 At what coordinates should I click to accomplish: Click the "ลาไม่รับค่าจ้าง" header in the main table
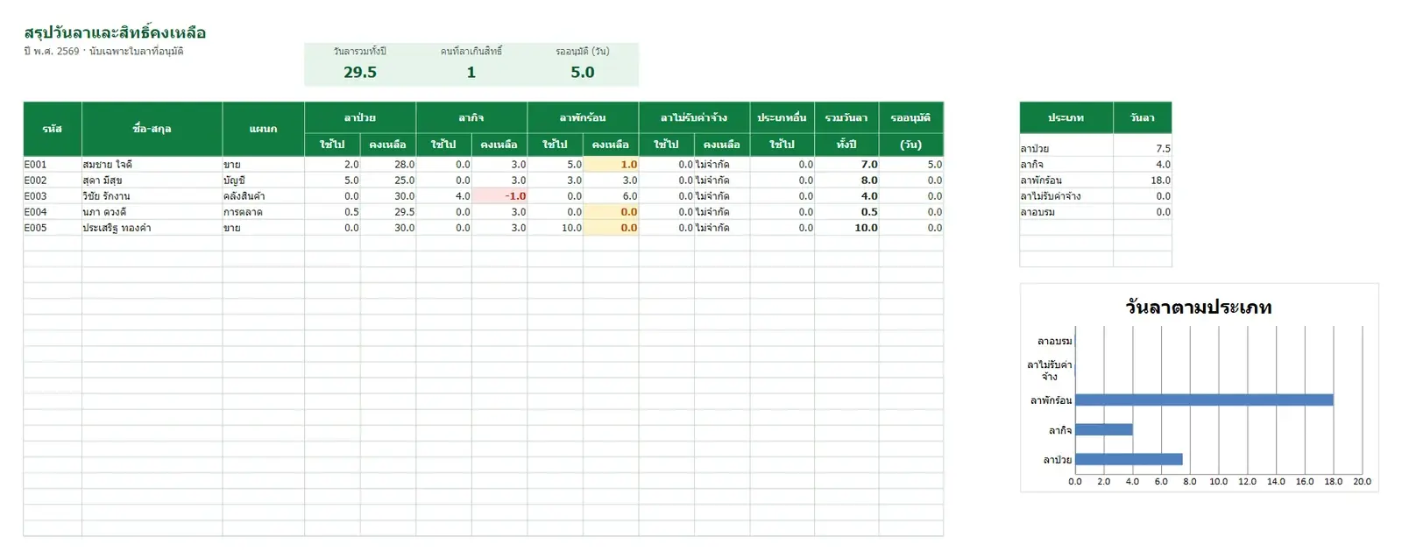point(694,117)
